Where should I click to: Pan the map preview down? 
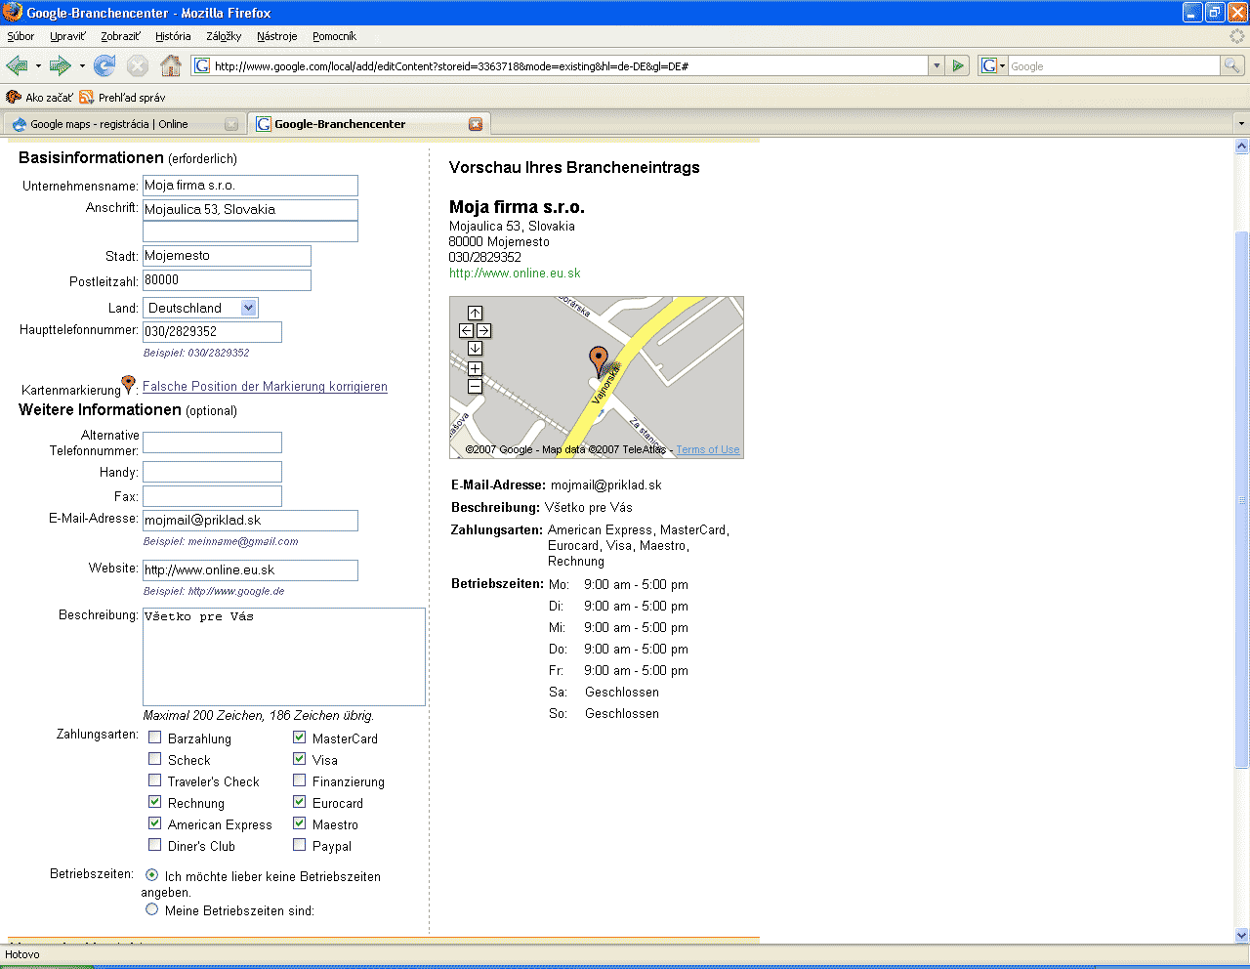click(x=475, y=349)
